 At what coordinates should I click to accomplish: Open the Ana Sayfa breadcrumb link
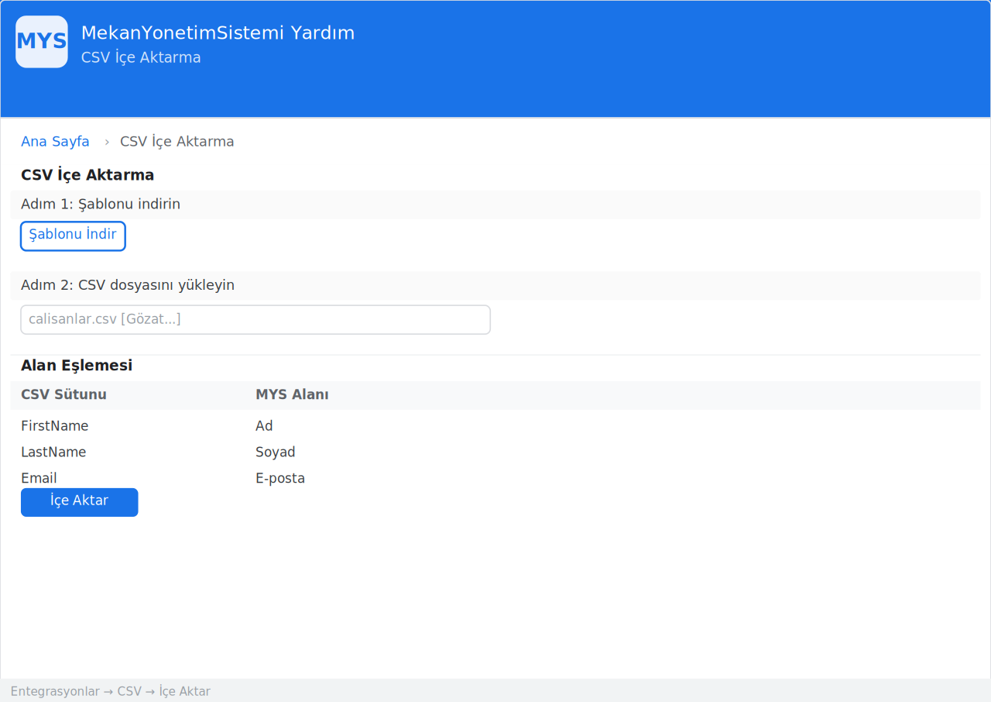(x=55, y=142)
